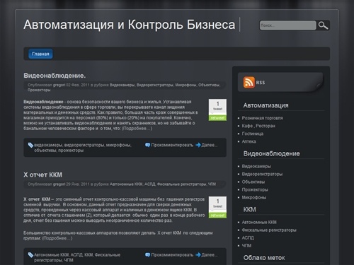This screenshot has width=354, height=265.
Task: Open rubric Видеокамеры in first post meta line
Action: click(x=122, y=85)
